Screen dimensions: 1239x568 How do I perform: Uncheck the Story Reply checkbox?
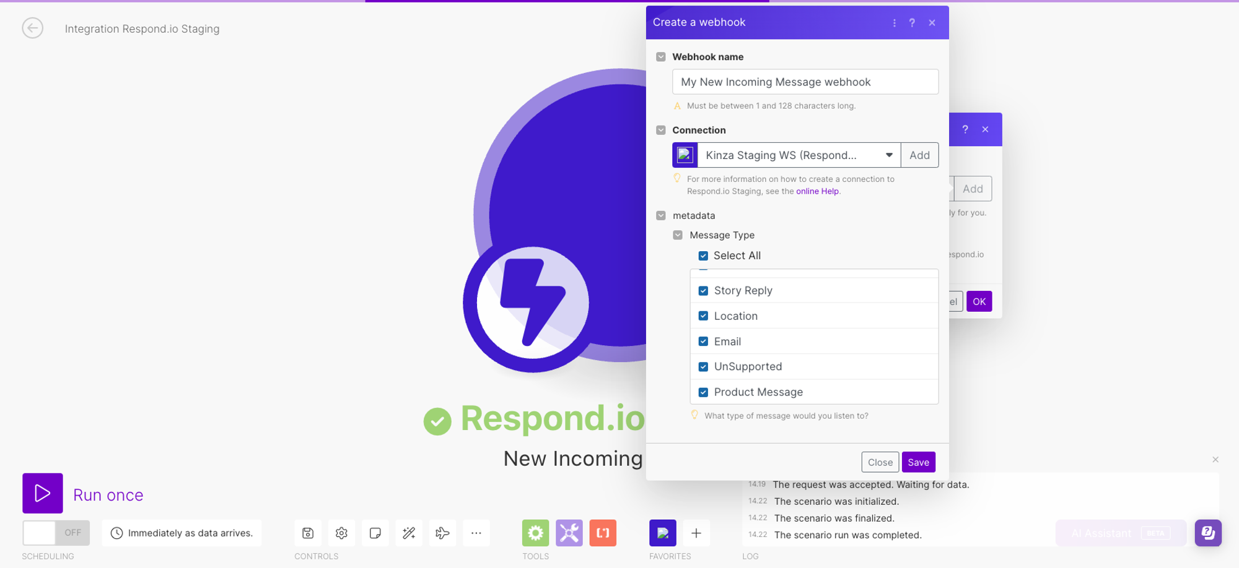[703, 291]
